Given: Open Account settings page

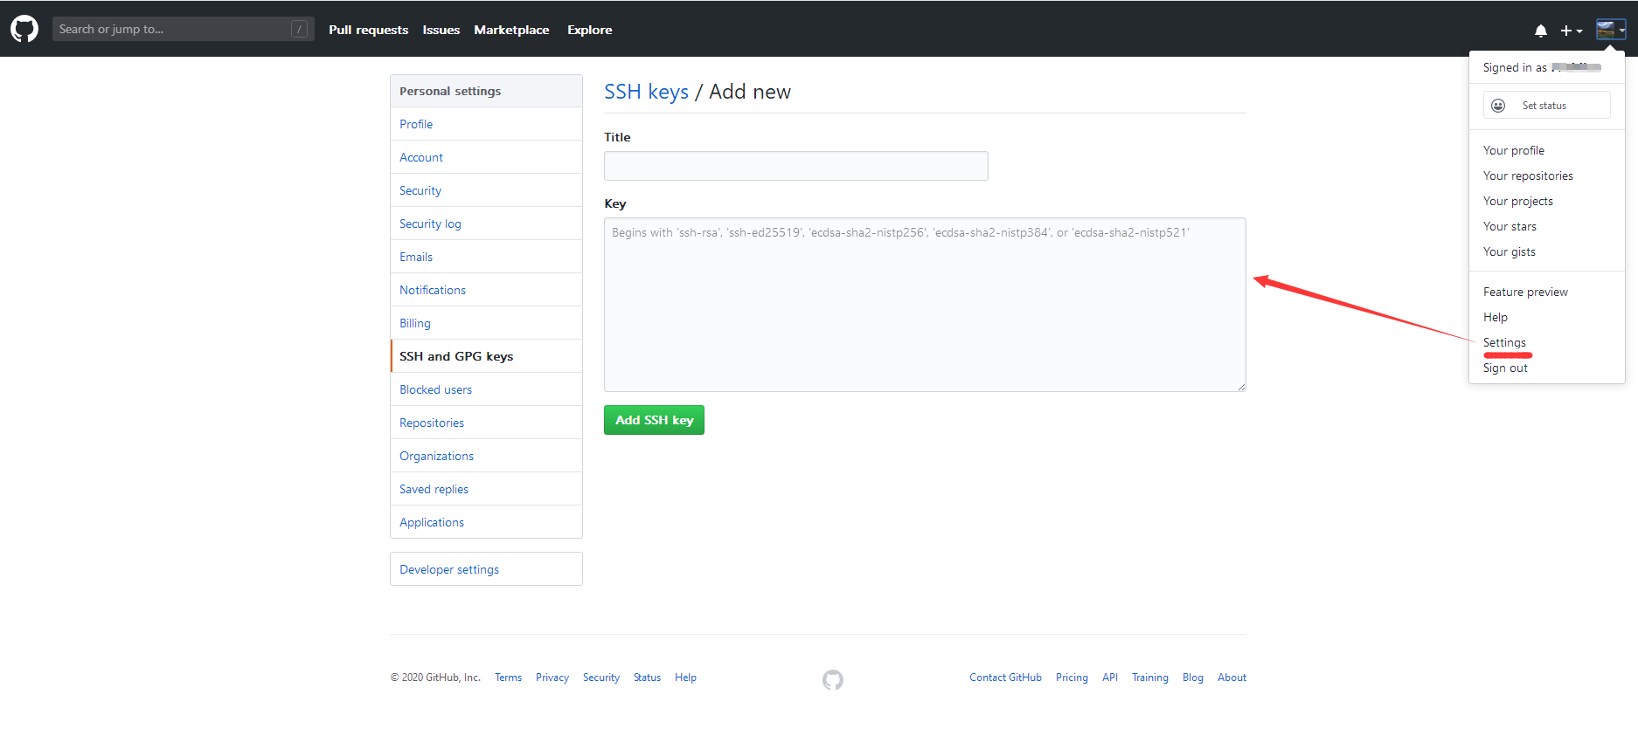Looking at the screenshot, I should tap(486, 157).
